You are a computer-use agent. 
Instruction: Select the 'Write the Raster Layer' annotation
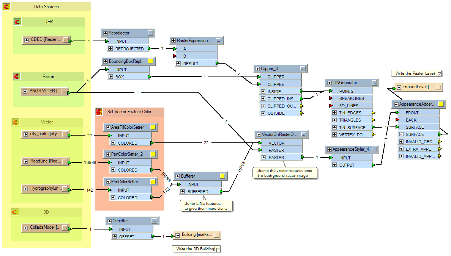point(416,73)
